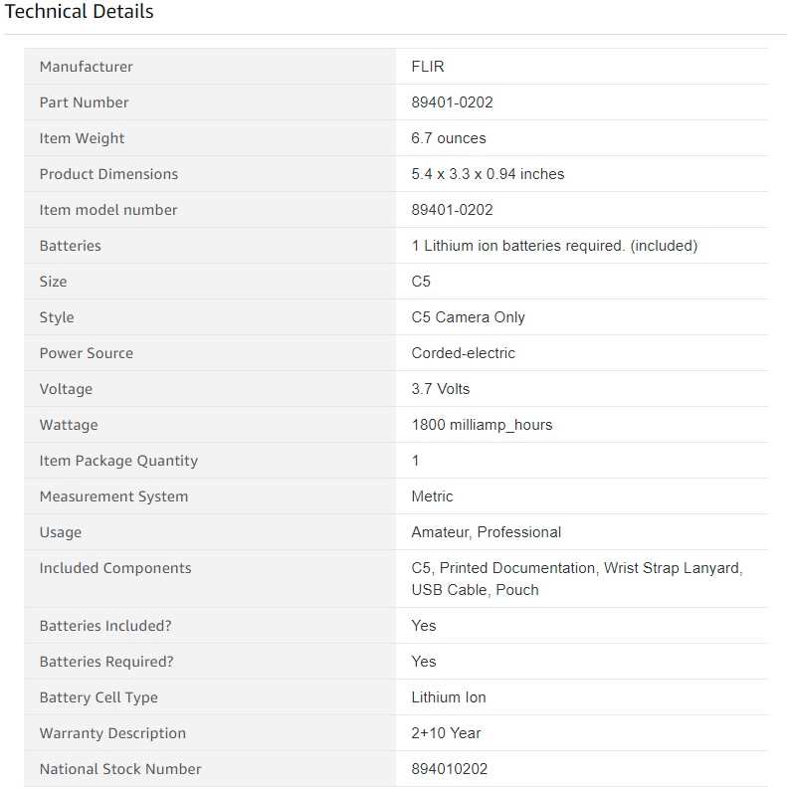Click the Item Package Quantity label

point(118,461)
